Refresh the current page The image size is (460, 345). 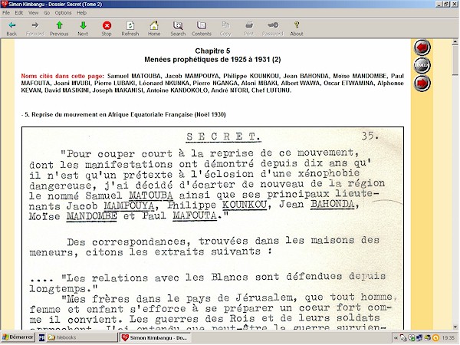click(x=130, y=28)
